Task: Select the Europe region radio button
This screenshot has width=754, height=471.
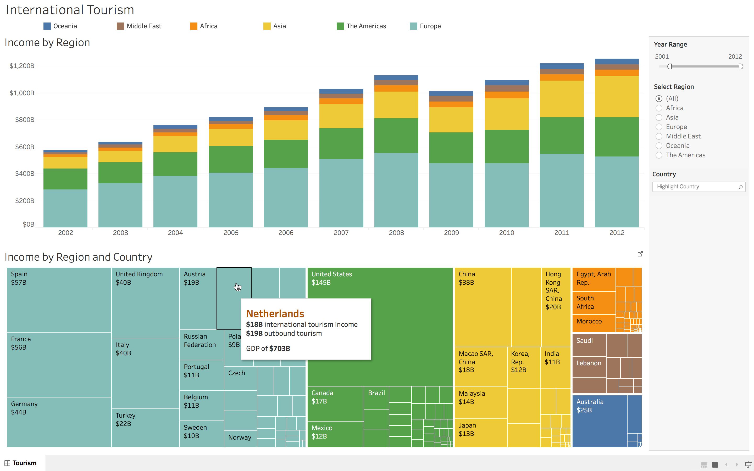Action: tap(659, 127)
